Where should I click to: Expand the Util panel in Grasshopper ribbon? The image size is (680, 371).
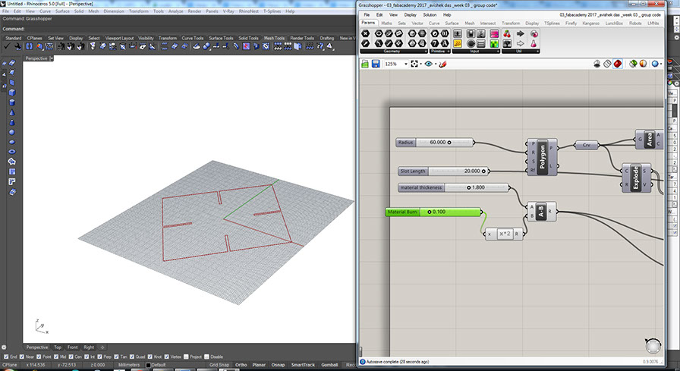click(538, 51)
